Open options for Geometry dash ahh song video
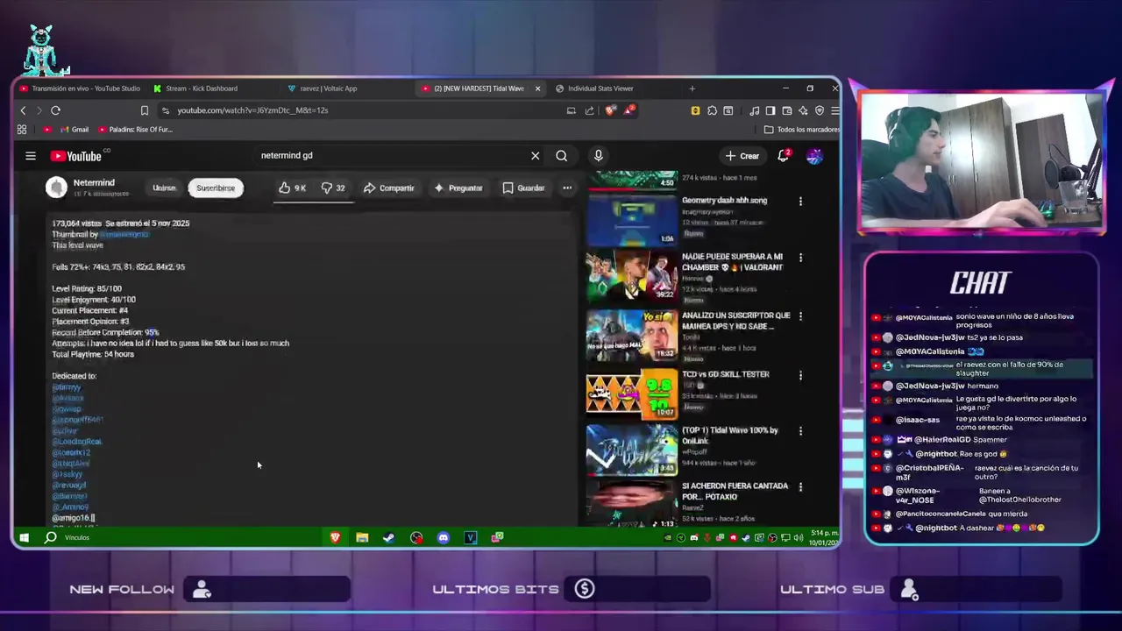The height and width of the screenshot is (631, 1122). click(800, 202)
